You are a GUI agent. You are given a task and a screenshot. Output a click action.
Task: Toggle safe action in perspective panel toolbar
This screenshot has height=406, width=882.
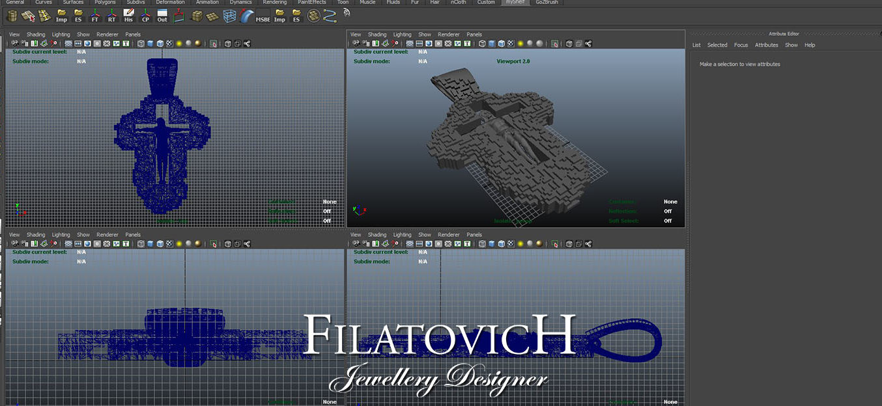coord(457,44)
